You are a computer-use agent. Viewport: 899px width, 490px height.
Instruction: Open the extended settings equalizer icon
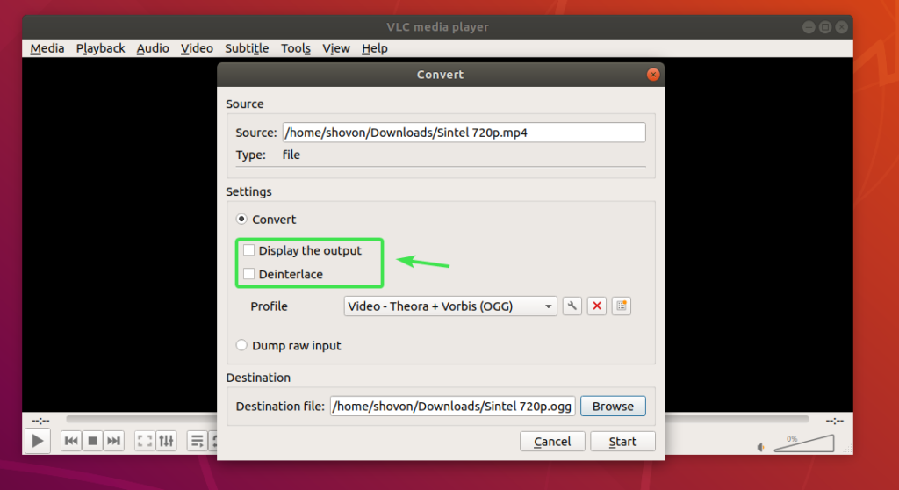click(167, 441)
